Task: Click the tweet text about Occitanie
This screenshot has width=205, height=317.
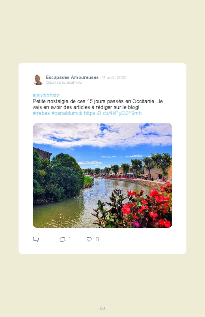Action: [x=97, y=104]
